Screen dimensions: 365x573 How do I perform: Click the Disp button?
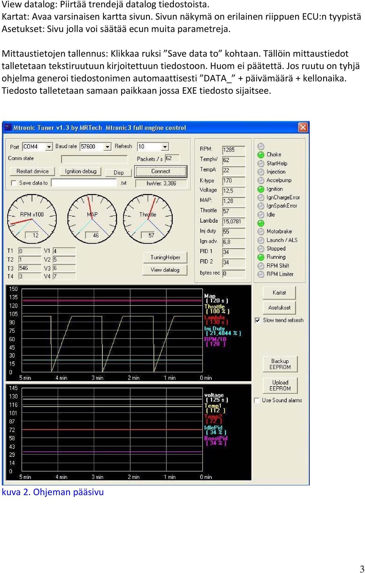coord(119,172)
